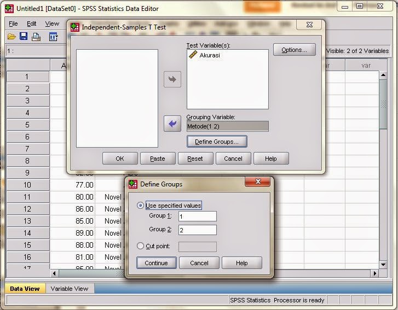Click Reset in T Test dialog
Viewport: 398px width, 310px height.
click(195, 159)
